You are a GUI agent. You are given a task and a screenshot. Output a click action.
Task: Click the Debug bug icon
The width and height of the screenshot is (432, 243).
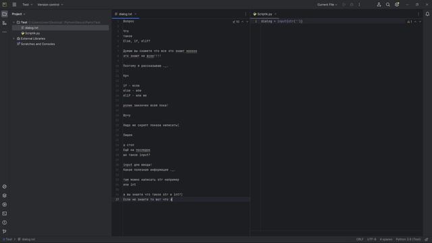pos(352,5)
